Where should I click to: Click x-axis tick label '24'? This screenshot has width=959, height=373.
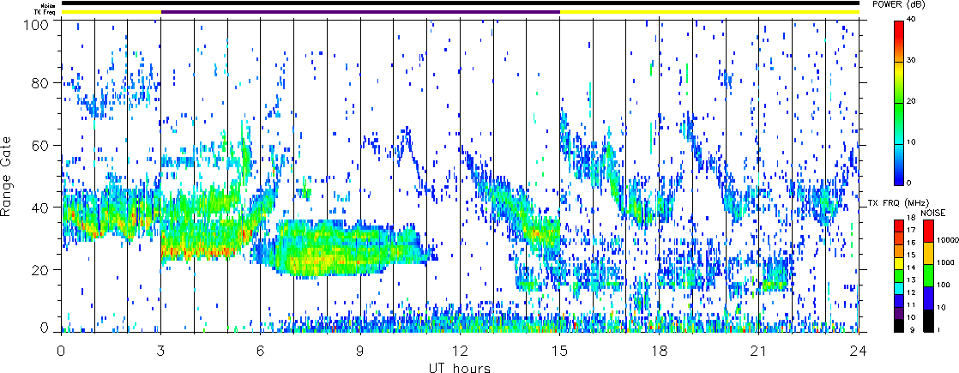(859, 351)
